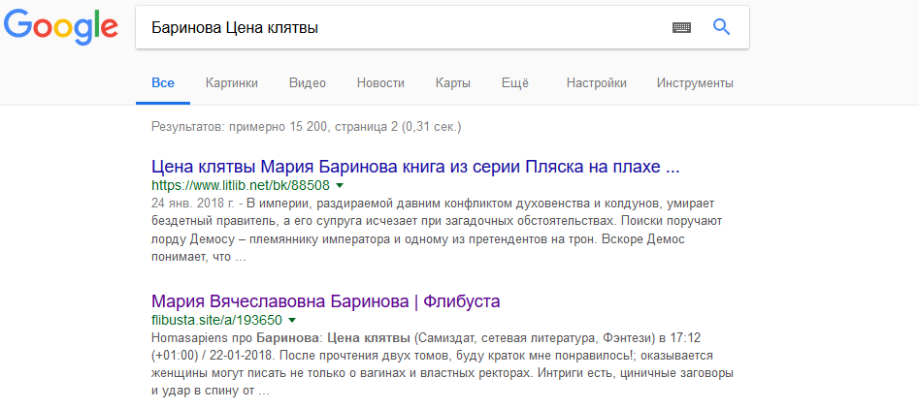Expand the arrow next to litlib.net URL
The height and width of the screenshot is (409, 919).
tap(340, 185)
